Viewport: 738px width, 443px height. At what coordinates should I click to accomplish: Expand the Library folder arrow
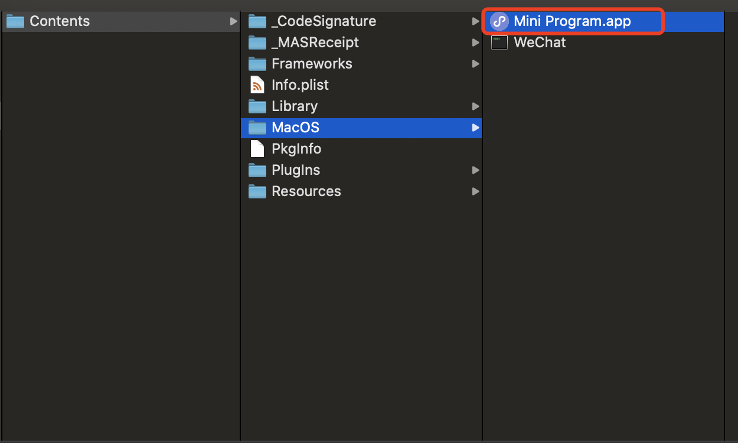476,106
